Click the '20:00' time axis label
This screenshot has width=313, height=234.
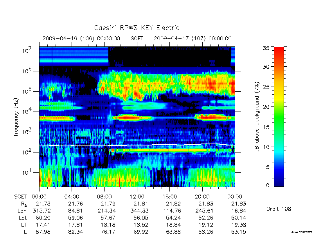[202, 197]
